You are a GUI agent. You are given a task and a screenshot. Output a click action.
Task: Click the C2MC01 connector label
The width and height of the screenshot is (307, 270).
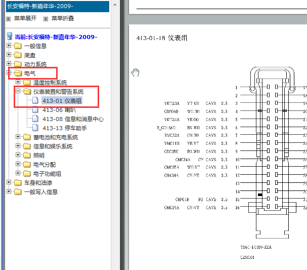click(x=247, y=257)
